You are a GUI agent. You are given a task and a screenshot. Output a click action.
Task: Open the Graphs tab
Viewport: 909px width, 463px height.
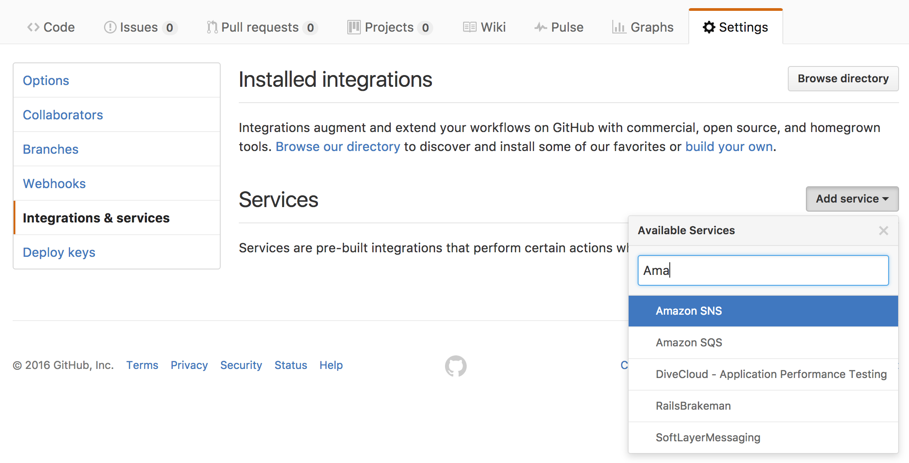(x=643, y=27)
